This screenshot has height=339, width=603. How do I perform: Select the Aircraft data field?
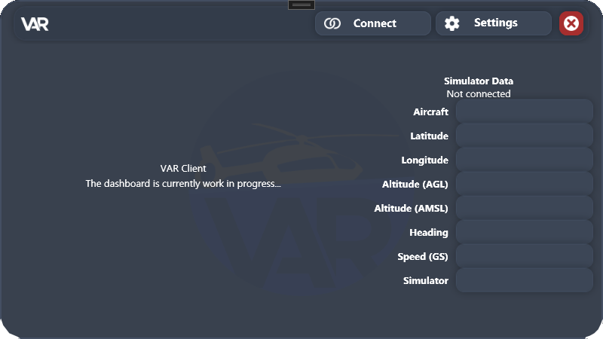tap(524, 111)
